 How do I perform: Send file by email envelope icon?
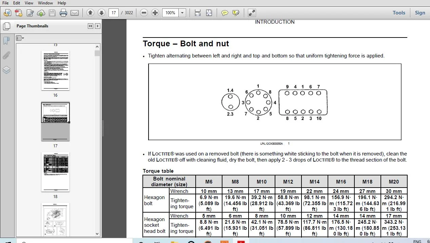point(75,13)
